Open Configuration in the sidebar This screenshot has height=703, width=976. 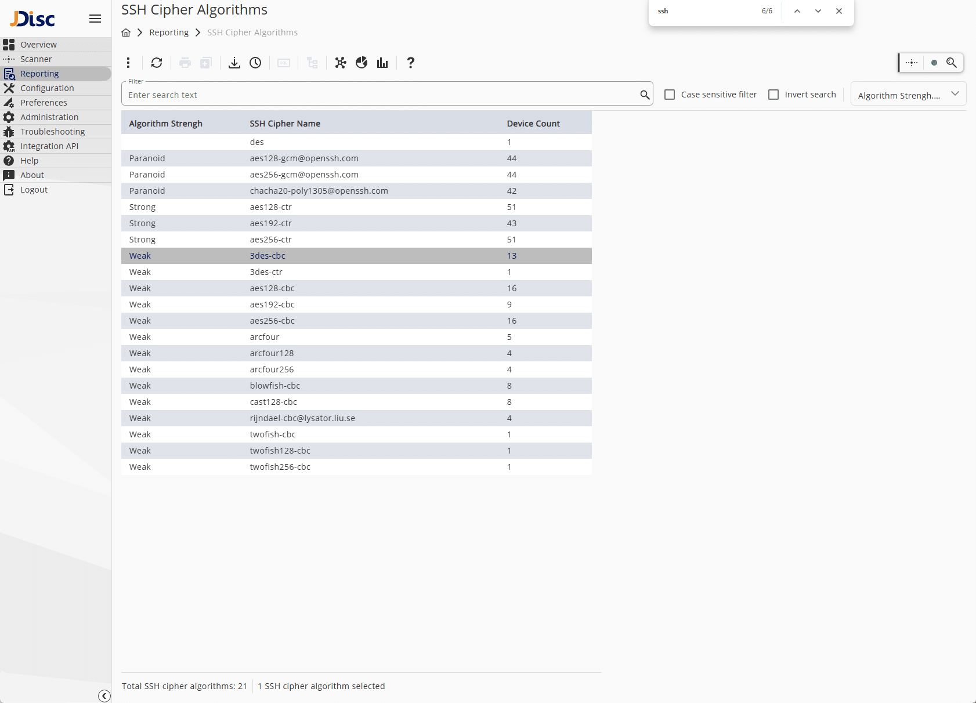coord(47,88)
